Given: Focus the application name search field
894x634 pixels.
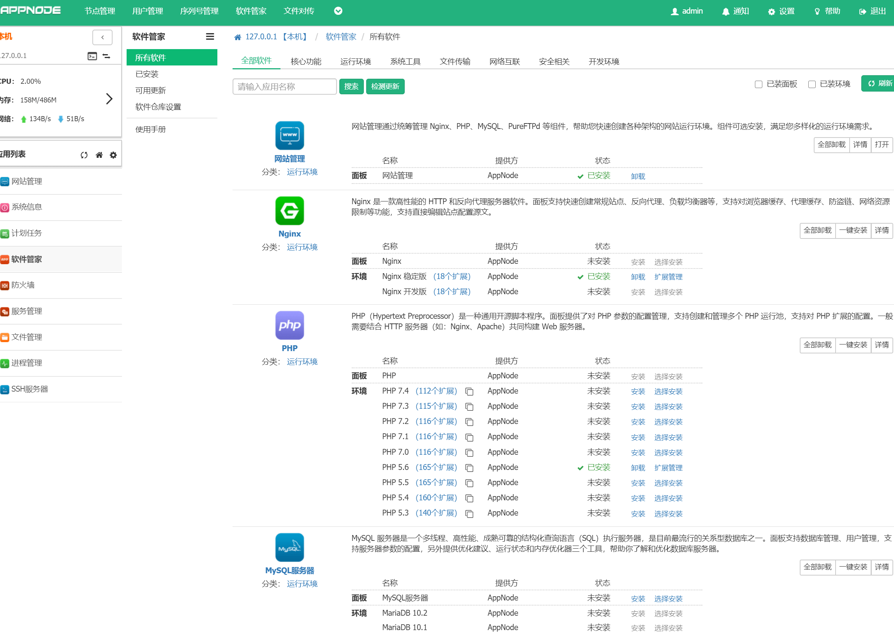Looking at the screenshot, I should [284, 87].
